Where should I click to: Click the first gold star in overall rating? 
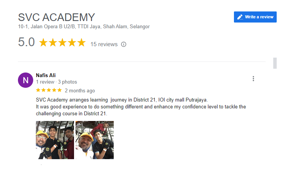point(43,42)
